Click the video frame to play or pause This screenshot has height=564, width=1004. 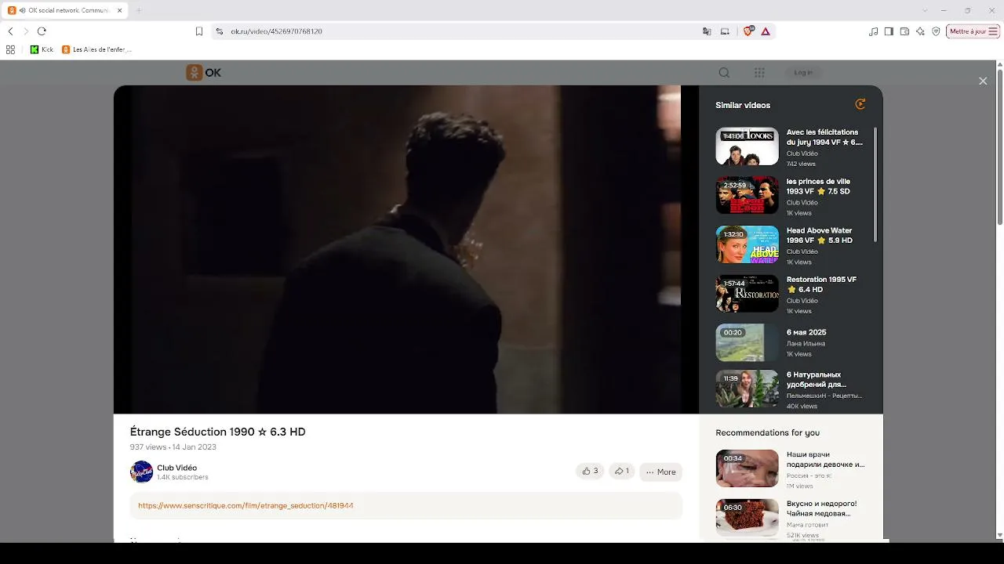pyautogui.click(x=406, y=249)
